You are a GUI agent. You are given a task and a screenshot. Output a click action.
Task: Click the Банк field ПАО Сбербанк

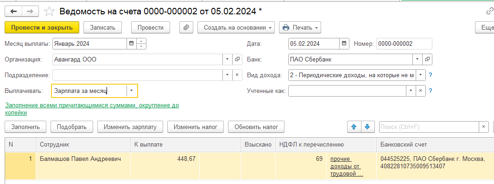pos(351,59)
